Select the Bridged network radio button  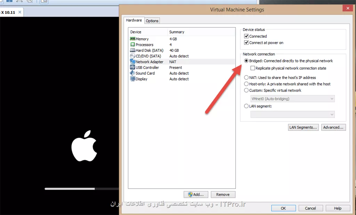(246, 61)
